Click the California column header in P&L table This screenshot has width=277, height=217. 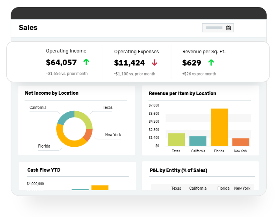(198, 188)
